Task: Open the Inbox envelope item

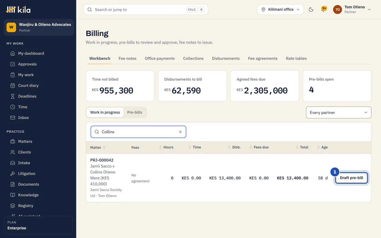Action: pyautogui.click(x=38, y=118)
